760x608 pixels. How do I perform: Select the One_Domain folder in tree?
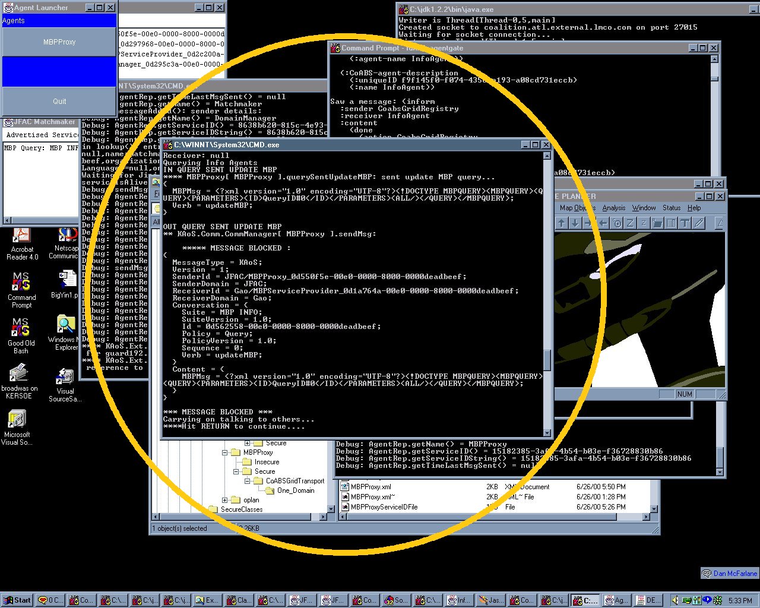(295, 490)
